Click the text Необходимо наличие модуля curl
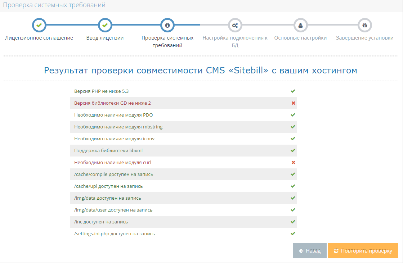 (113, 162)
